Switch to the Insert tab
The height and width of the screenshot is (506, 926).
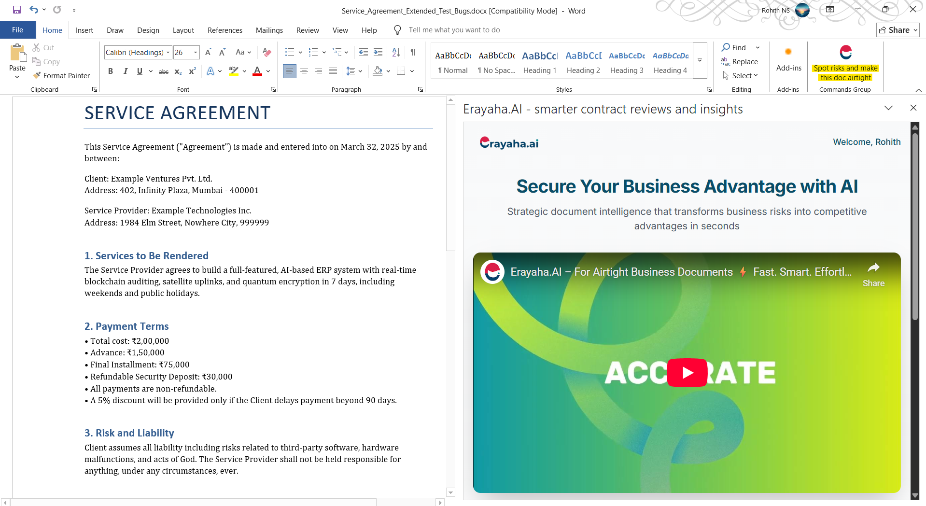84,30
